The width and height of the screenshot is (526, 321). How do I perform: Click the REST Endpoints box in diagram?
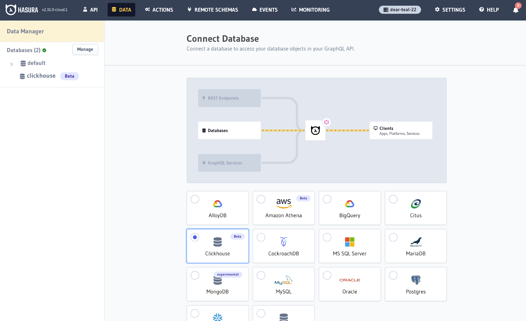click(229, 98)
